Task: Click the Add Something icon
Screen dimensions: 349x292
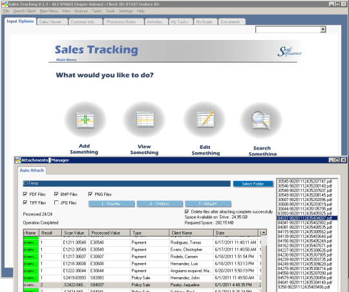Action: pyautogui.click(x=85, y=120)
